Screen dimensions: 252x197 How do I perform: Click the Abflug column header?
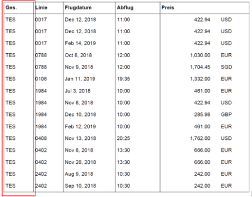tap(125, 8)
